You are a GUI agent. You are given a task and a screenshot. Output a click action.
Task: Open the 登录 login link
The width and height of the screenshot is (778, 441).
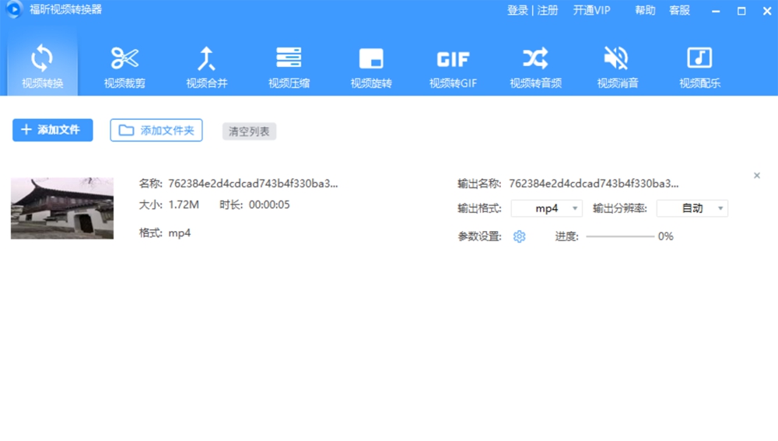(517, 10)
